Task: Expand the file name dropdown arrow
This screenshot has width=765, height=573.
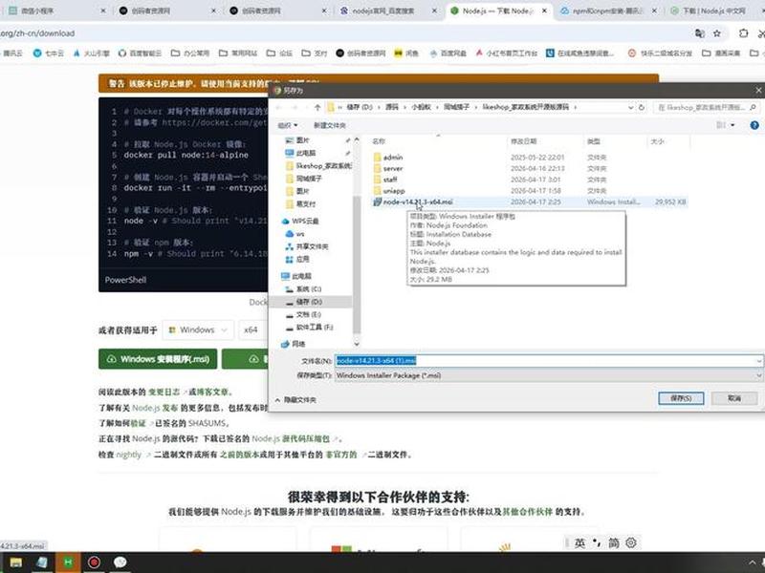Action: point(759,361)
